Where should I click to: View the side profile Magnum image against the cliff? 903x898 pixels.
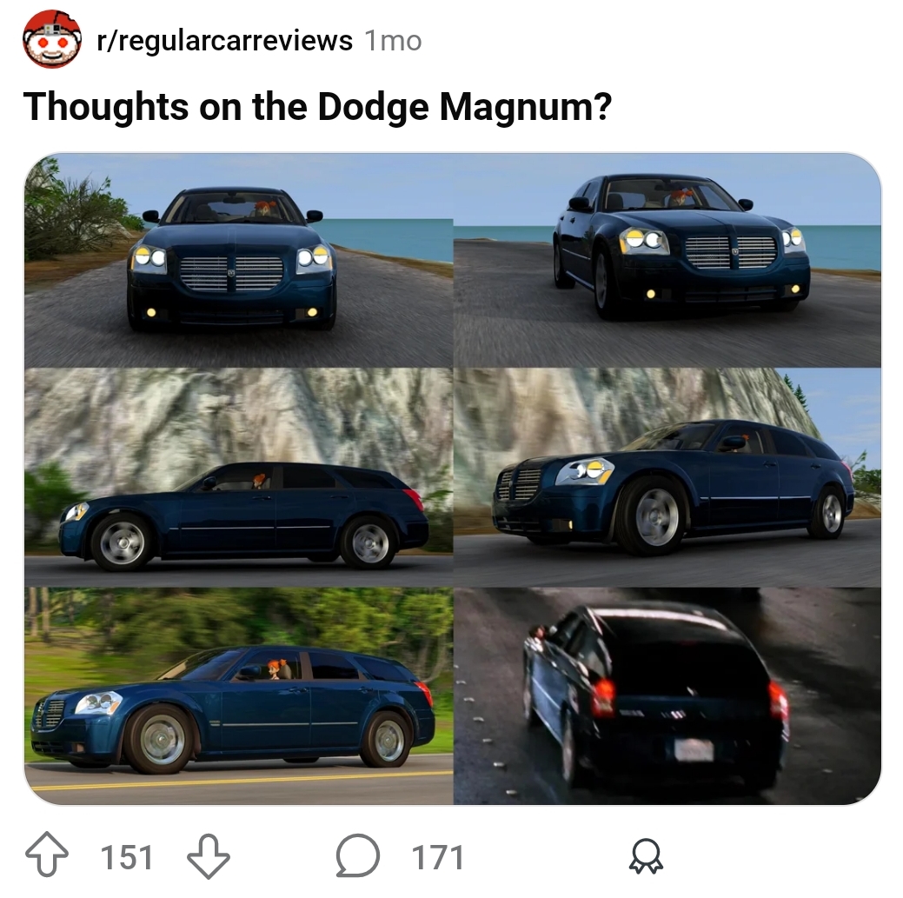pos(238,477)
